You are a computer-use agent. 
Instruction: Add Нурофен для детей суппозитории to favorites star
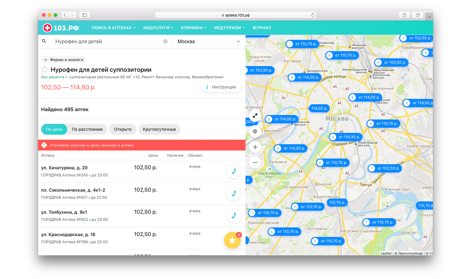[x=45, y=70]
